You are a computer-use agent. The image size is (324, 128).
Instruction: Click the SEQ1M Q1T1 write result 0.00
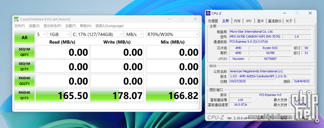(116, 66)
